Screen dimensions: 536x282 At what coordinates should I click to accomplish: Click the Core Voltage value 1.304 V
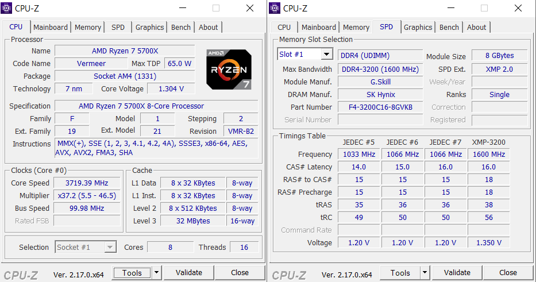pyautogui.click(x=171, y=89)
